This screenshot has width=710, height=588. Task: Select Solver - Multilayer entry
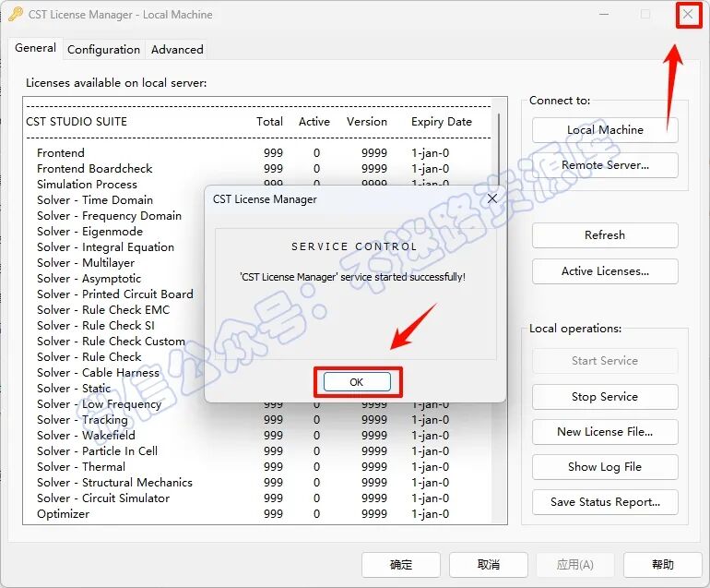click(x=86, y=263)
